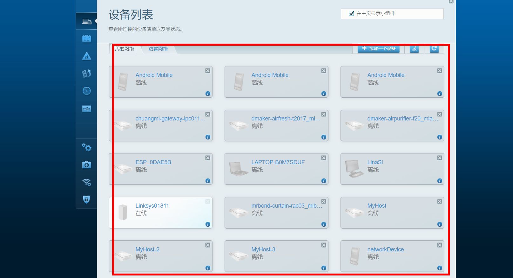The height and width of the screenshot is (278, 513).
Task: View info for the Linksys01811 device
Action: tap(208, 224)
